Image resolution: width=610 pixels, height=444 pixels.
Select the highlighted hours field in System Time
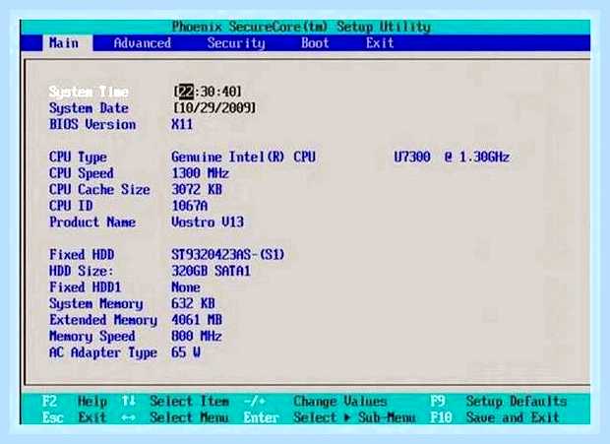pyautogui.click(x=186, y=92)
